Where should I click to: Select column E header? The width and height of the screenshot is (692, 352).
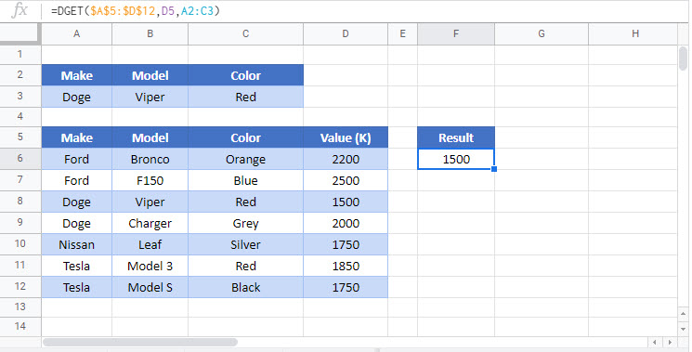coord(402,34)
